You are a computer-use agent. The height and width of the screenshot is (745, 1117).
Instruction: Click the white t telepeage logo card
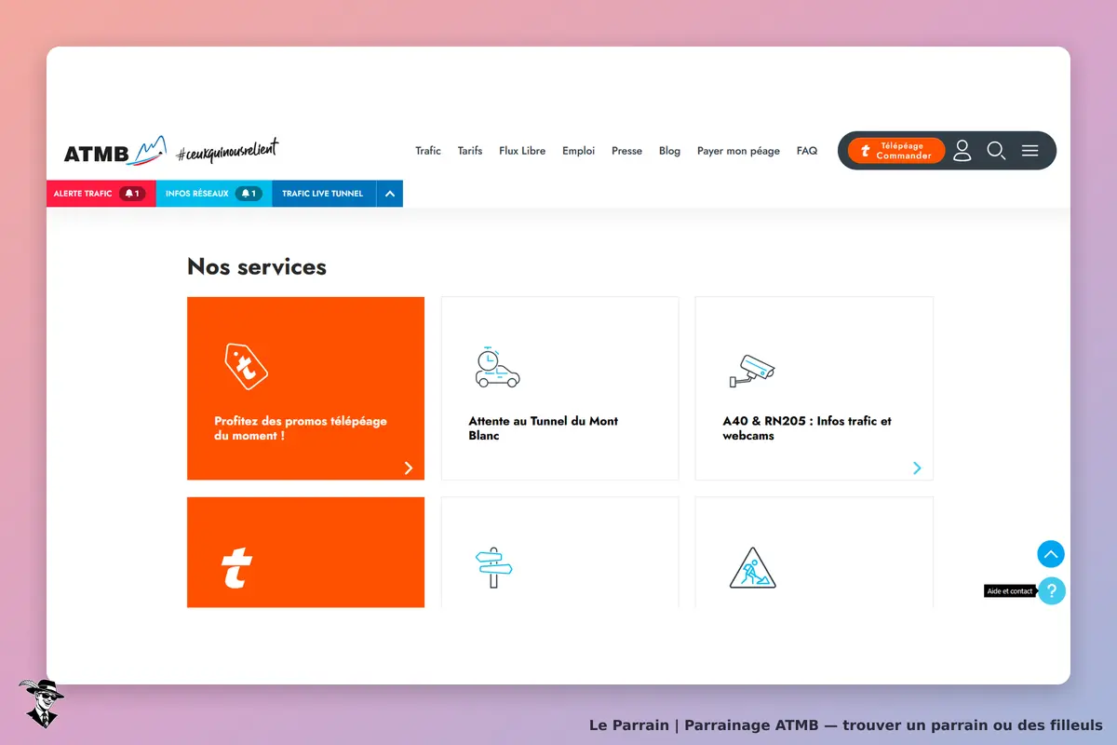point(305,552)
